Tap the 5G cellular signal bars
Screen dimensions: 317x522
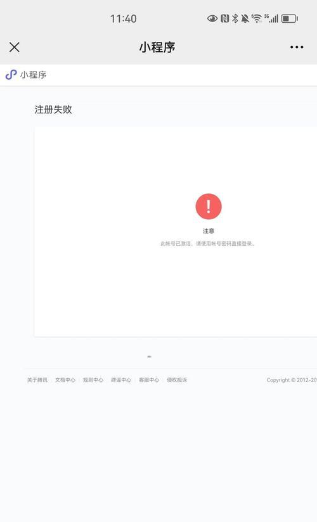click(x=271, y=18)
